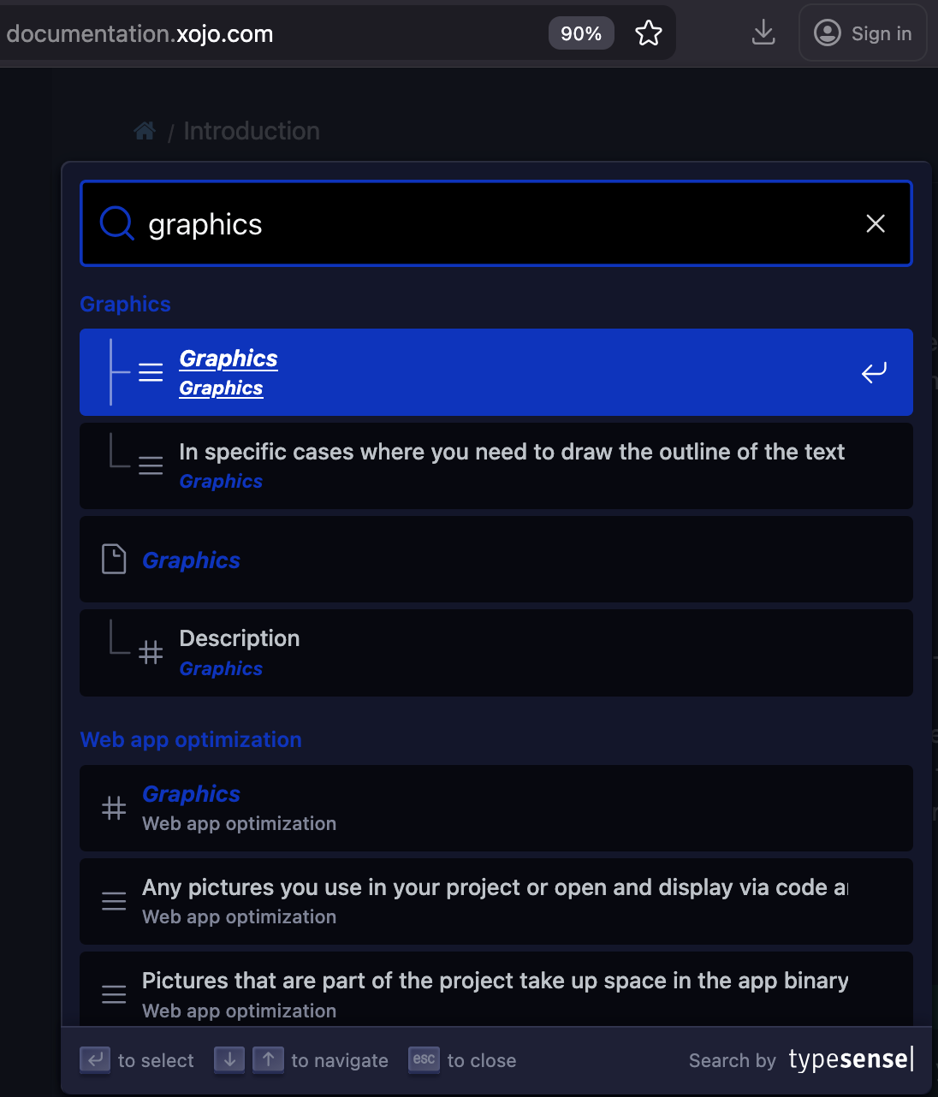This screenshot has width=938, height=1097.
Task: Open the Description section result under Graphics
Action: pyautogui.click(x=496, y=653)
